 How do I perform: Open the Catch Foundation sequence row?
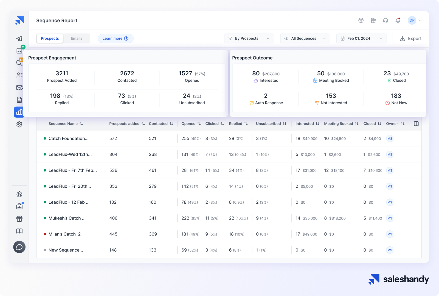pos(68,139)
